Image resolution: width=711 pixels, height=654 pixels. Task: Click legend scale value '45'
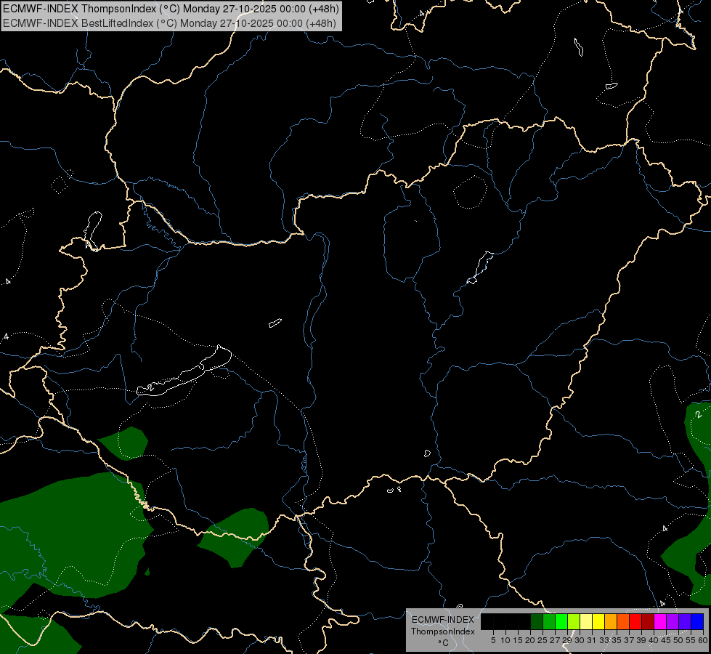[x=666, y=640]
